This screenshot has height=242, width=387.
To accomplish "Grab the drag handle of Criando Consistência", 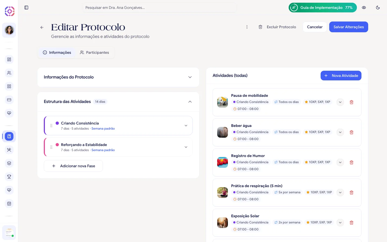I will click(x=51, y=126).
